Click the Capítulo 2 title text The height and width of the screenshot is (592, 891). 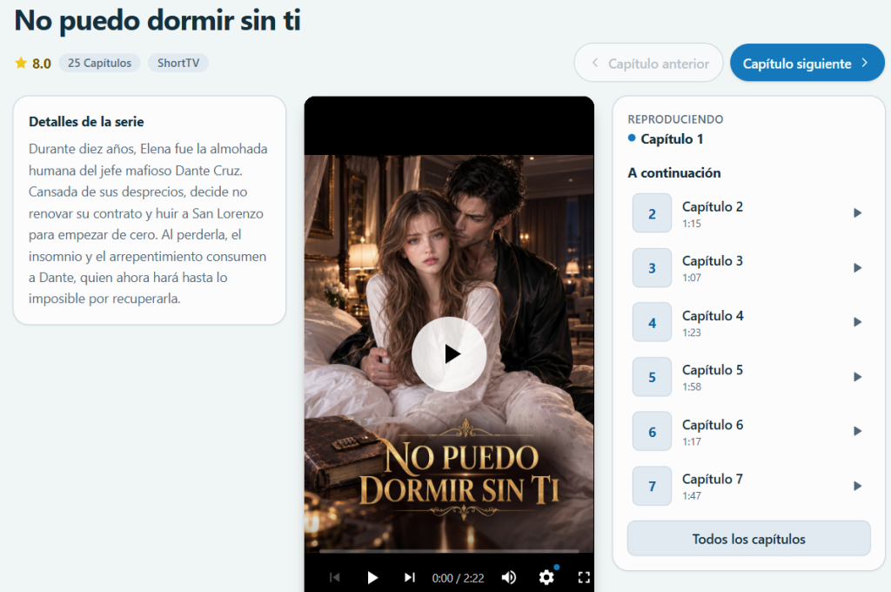click(712, 207)
